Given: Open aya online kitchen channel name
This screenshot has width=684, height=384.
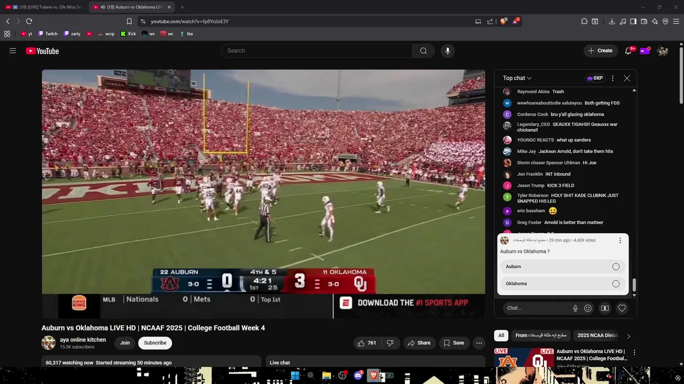Looking at the screenshot, I should tap(83, 340).
